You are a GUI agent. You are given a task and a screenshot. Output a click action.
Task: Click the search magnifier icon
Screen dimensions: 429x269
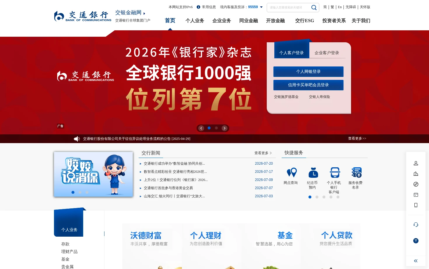(314, 8)
